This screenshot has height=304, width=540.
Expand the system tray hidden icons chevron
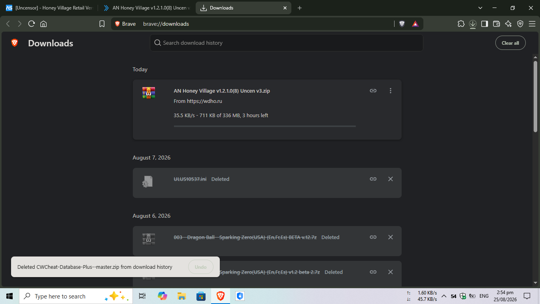444,296
